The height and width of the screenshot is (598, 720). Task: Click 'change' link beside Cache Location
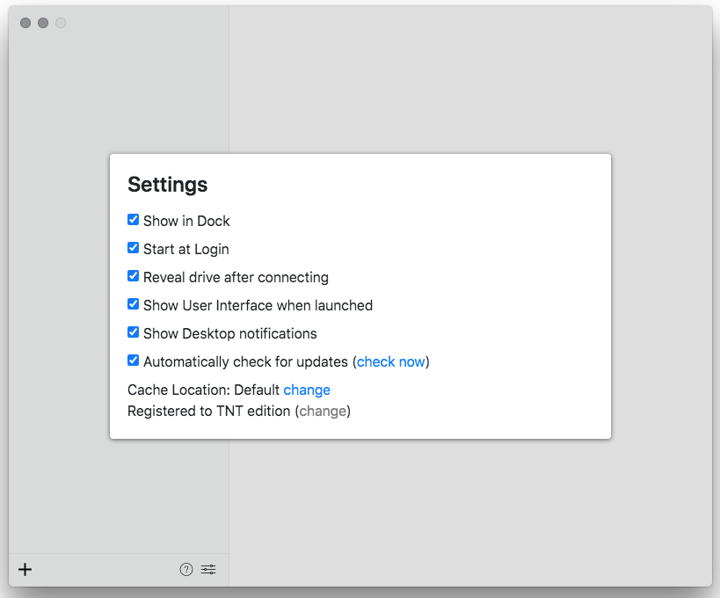[x=307, y=390]
